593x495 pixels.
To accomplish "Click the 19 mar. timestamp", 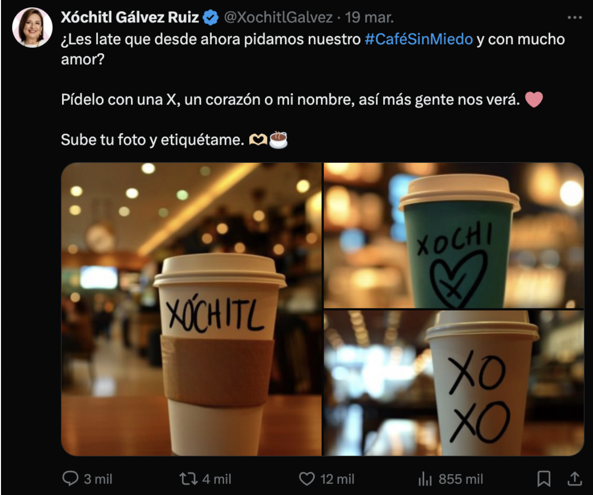I will [369, 18].
